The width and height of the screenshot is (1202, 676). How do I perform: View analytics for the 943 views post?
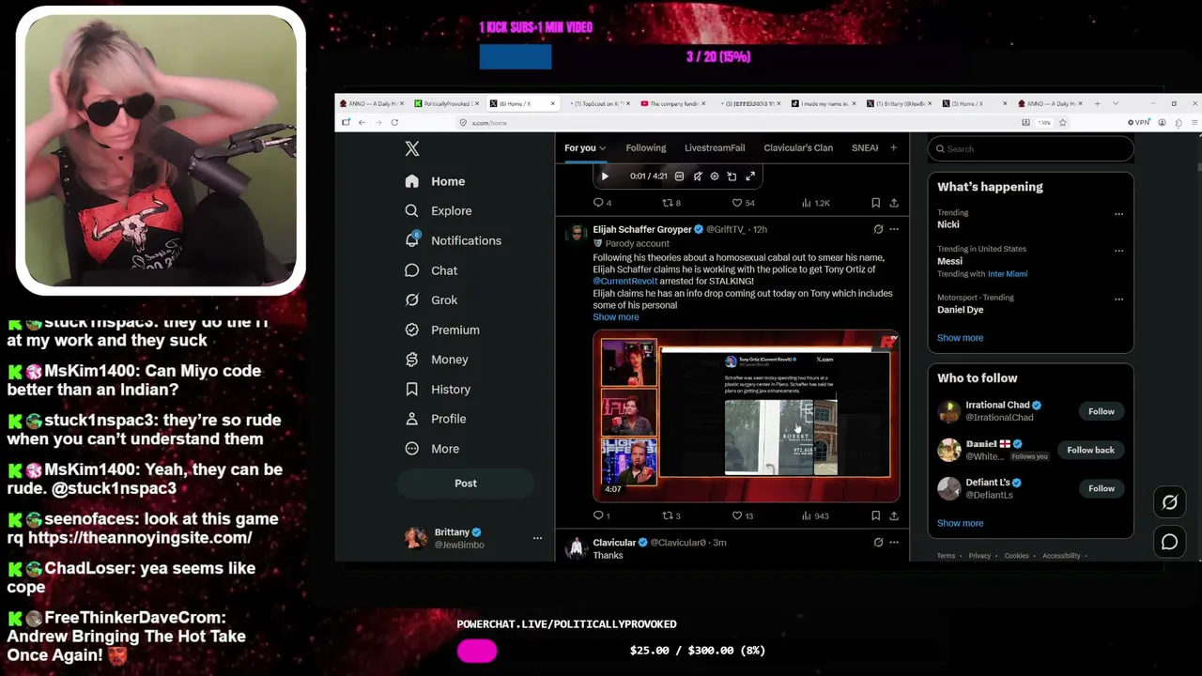(815, 515)
